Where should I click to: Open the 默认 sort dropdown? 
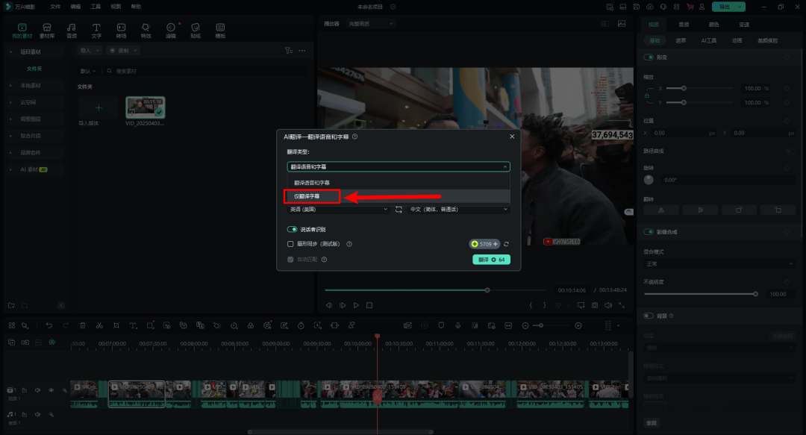pyautogui.click(x=88, y=71)
